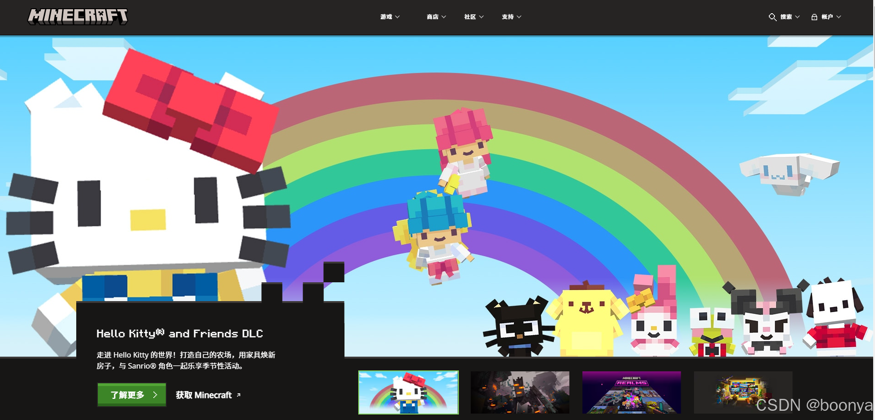Image resolution: width=875 pixels, height=420 pixels.
Task: Open the 游戏 navigation menu
Action: pos(386,17)
